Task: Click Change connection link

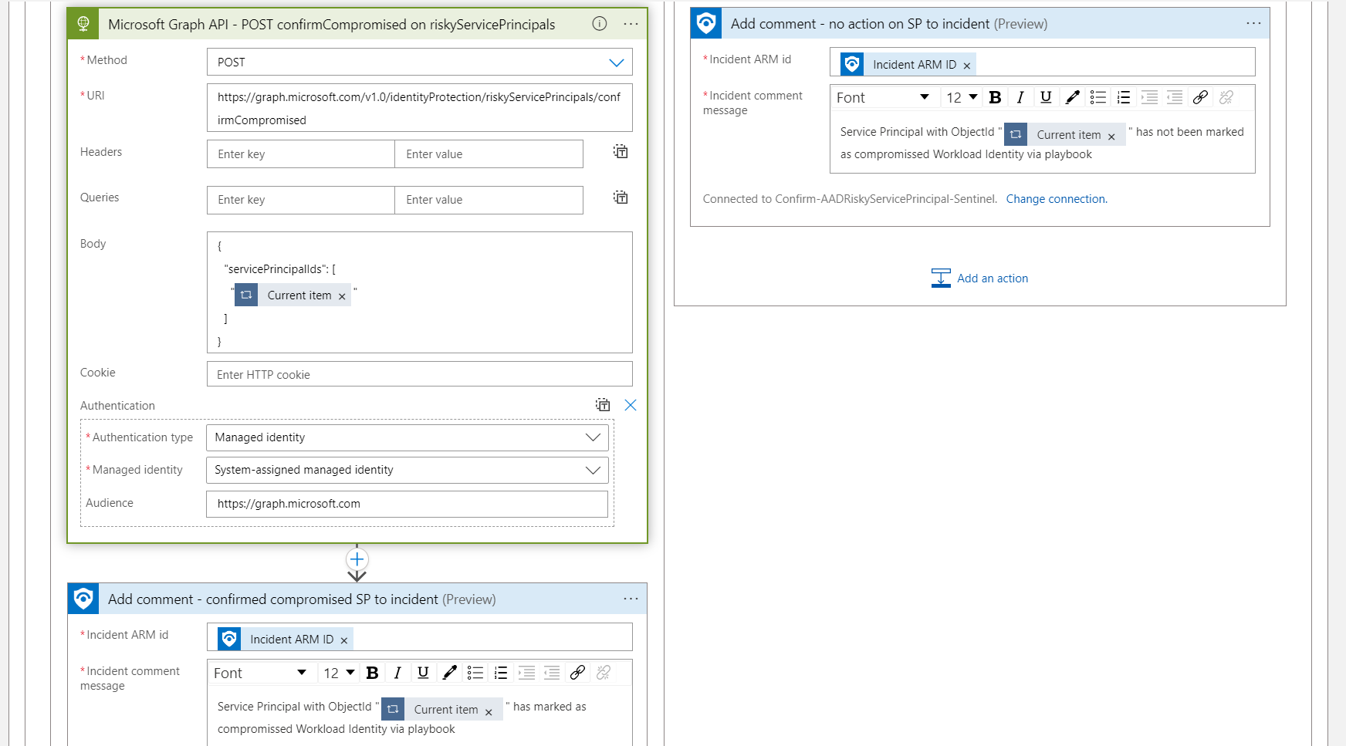Action: [x=1057, y=199]
